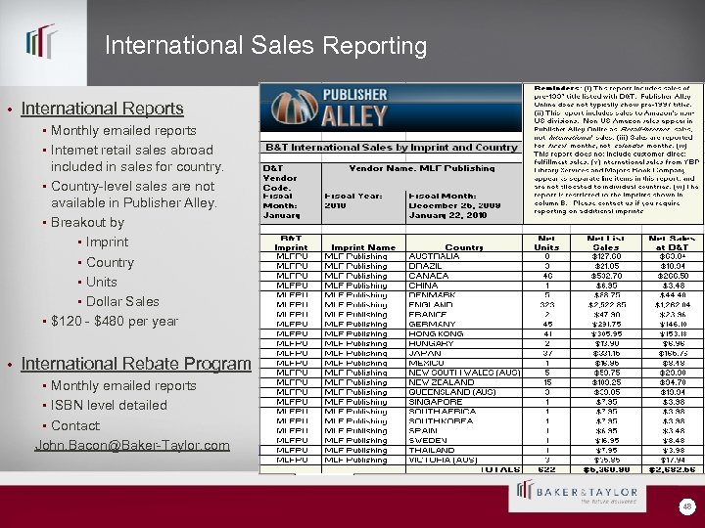
Task: Click the SINGAPORE country cell
Action: 464,402
